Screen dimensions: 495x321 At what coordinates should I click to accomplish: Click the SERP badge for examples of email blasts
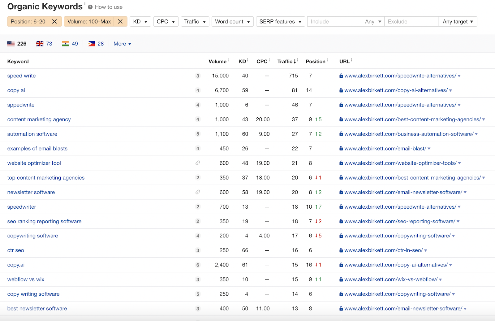198,149
